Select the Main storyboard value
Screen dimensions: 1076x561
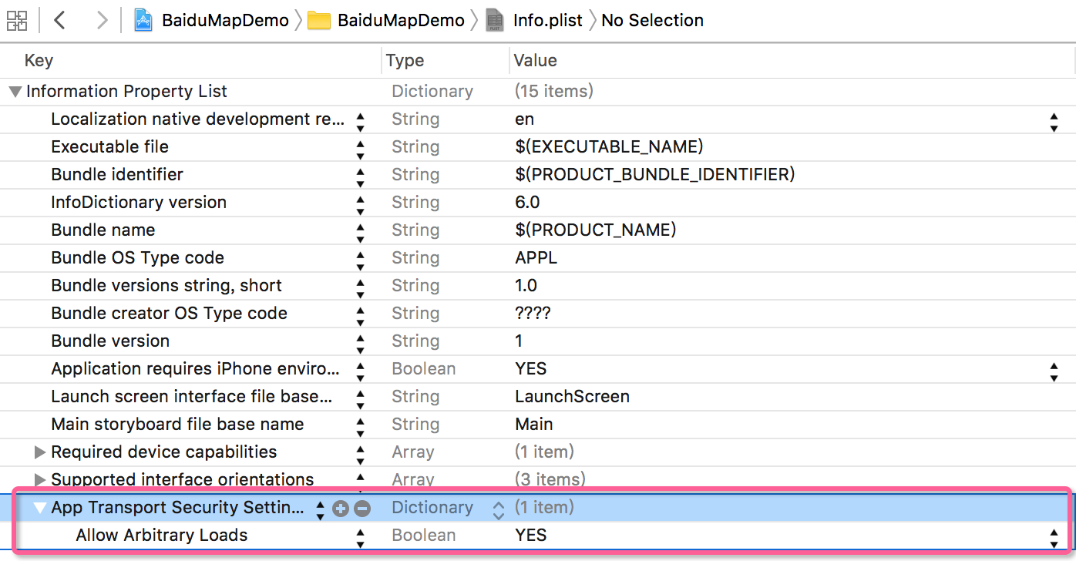533,425
